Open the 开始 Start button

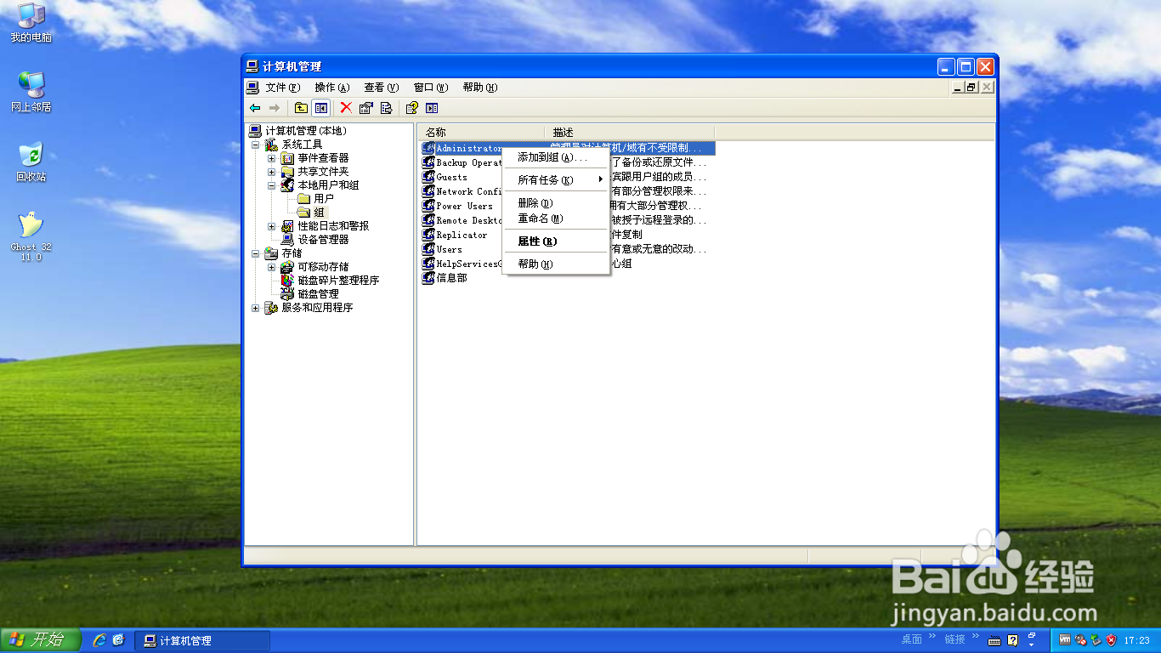(41, 640)
